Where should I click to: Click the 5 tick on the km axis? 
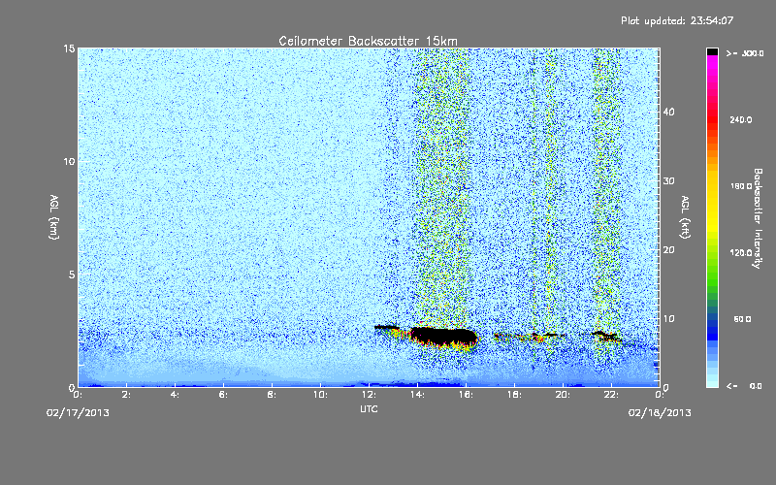pyautogui.click(x=72, y=275)
